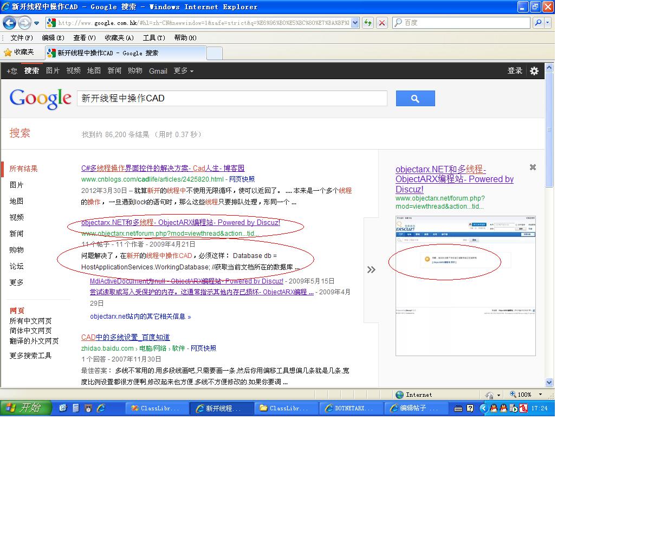Viewport: 654px width, 542px height.
Task: Click the blue Google search button
Action: [x=415, y=99]
